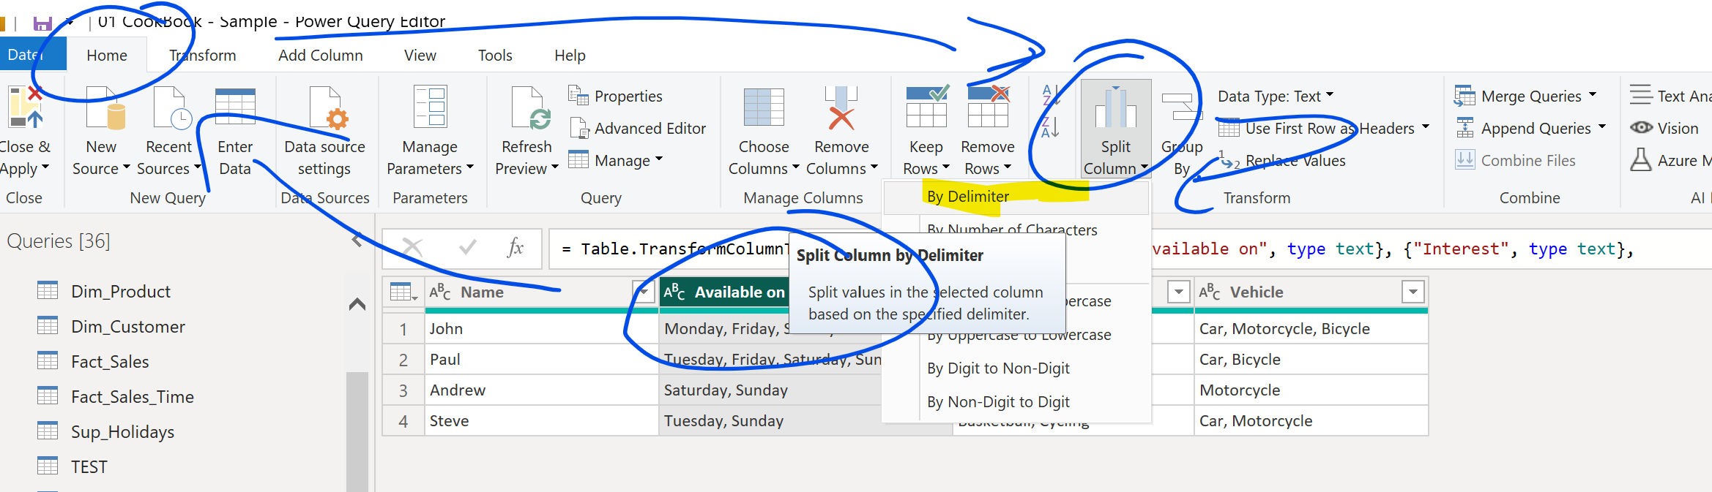The image size is (1712, 492).
Task: Switch to the Transform tab
Action: pyautogui.click(x=203, y=56)
